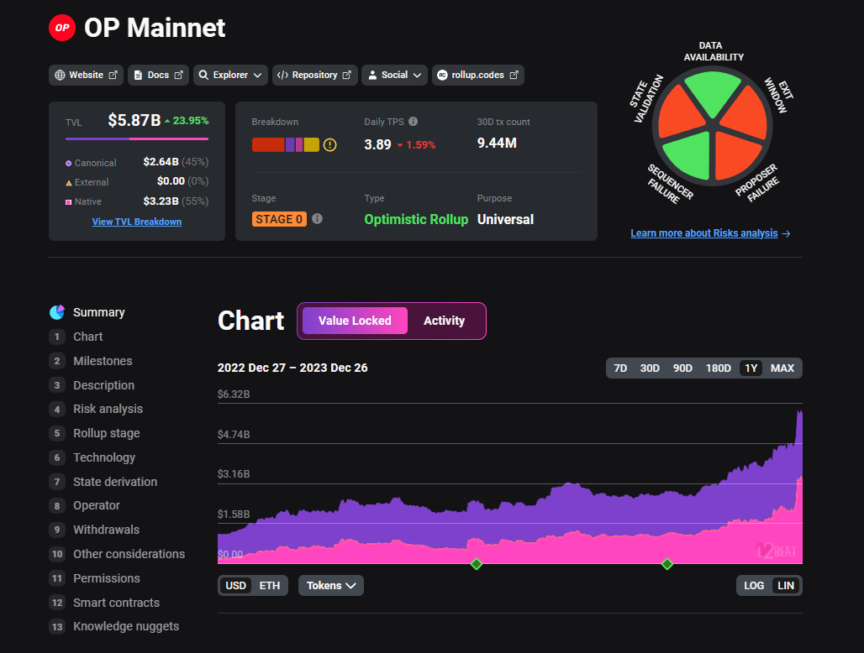Open the Social dropdown
This screenshot has height=653, width=864.
pyautogui.click(x=394, y=75)
